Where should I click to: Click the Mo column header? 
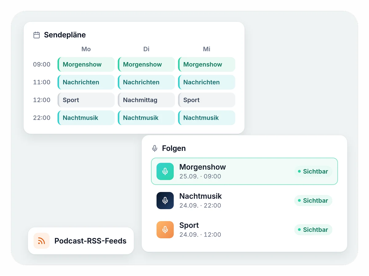click(x=86, y=49)
